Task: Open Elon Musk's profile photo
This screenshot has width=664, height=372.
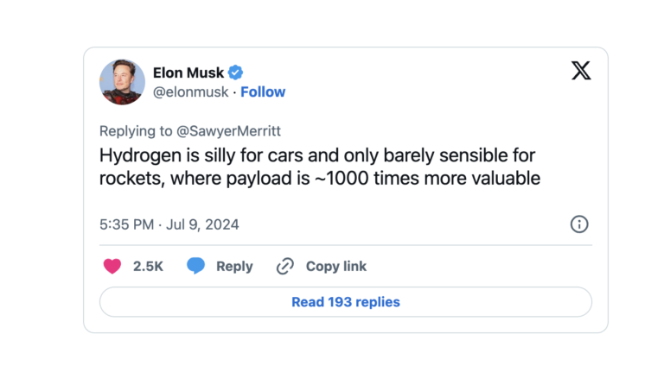Action: 122,82
